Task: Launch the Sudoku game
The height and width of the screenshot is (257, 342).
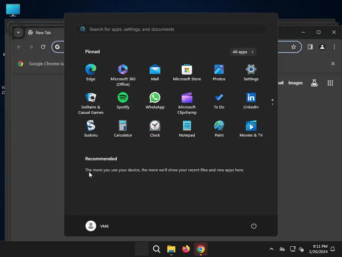Action: 91,129
